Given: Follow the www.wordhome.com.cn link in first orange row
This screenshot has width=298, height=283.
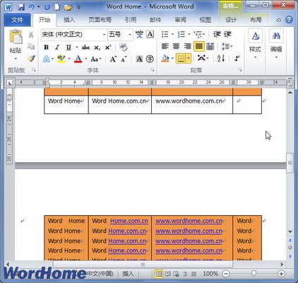Looking at the screenshot, I should (189, 221).
